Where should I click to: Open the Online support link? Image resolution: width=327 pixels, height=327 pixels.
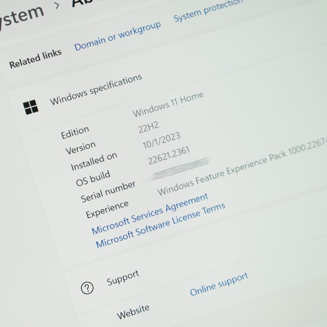pyautogui.click(x=219, y=284)
